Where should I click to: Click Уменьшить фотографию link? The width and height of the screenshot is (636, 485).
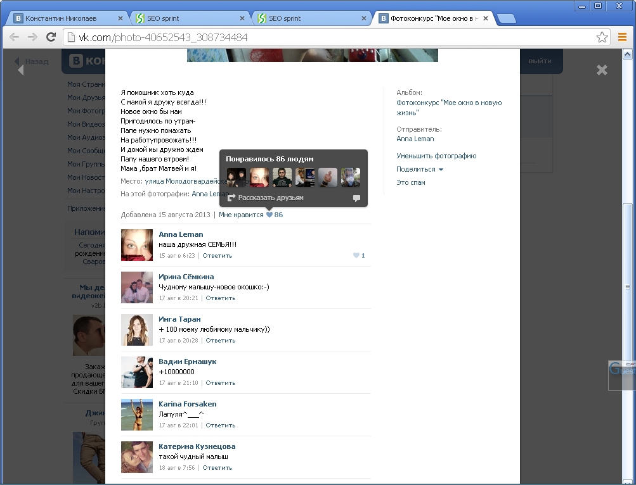point(436,156)
